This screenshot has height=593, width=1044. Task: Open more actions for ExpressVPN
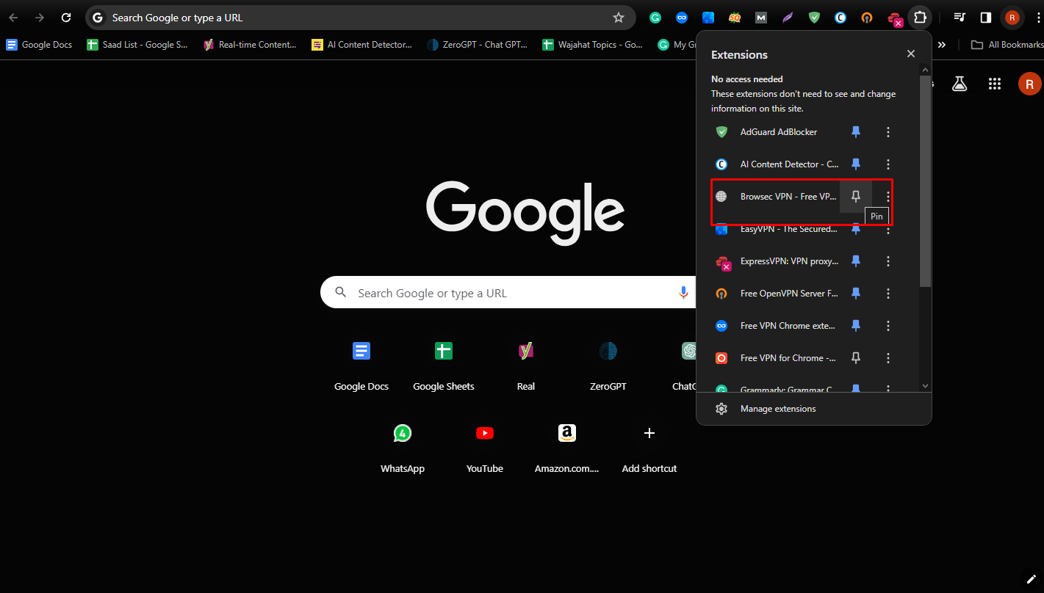tap(888, 261)
